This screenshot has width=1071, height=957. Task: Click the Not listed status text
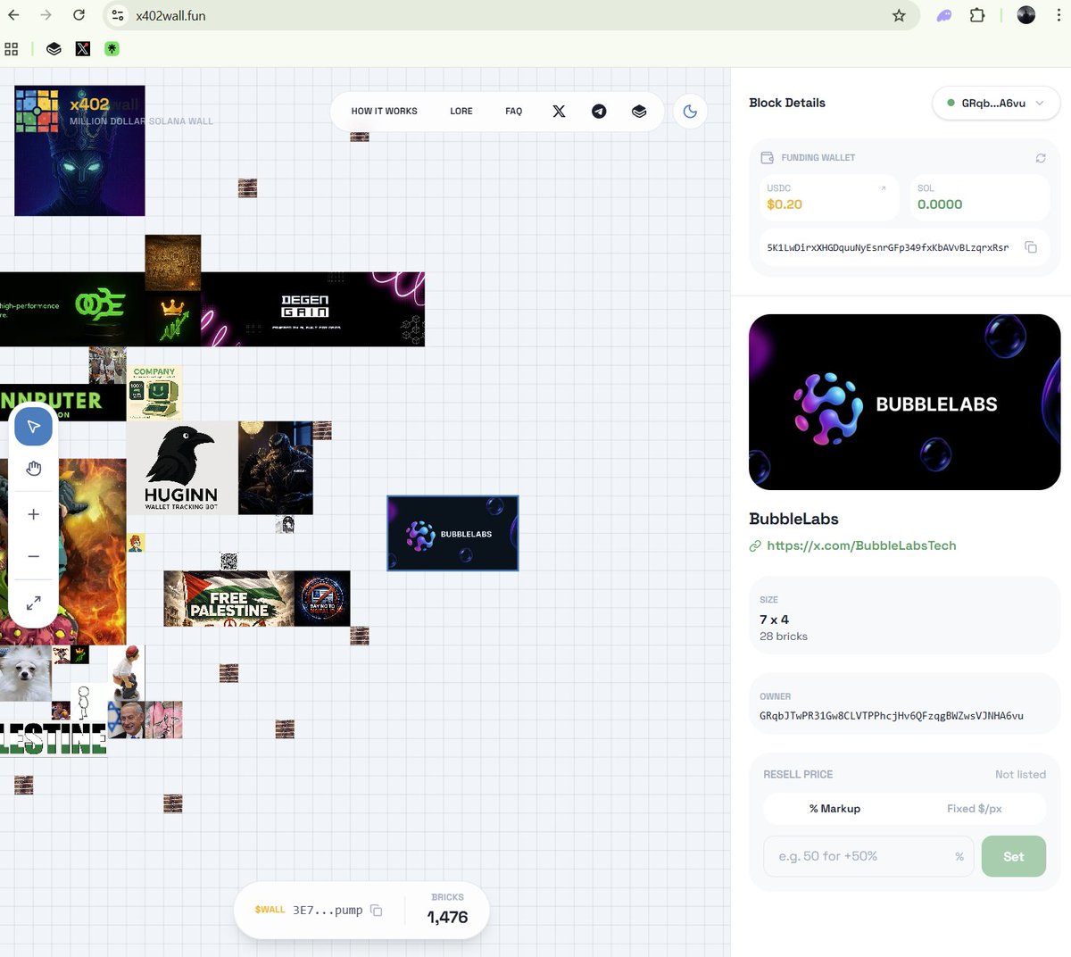coord(1020,775)
